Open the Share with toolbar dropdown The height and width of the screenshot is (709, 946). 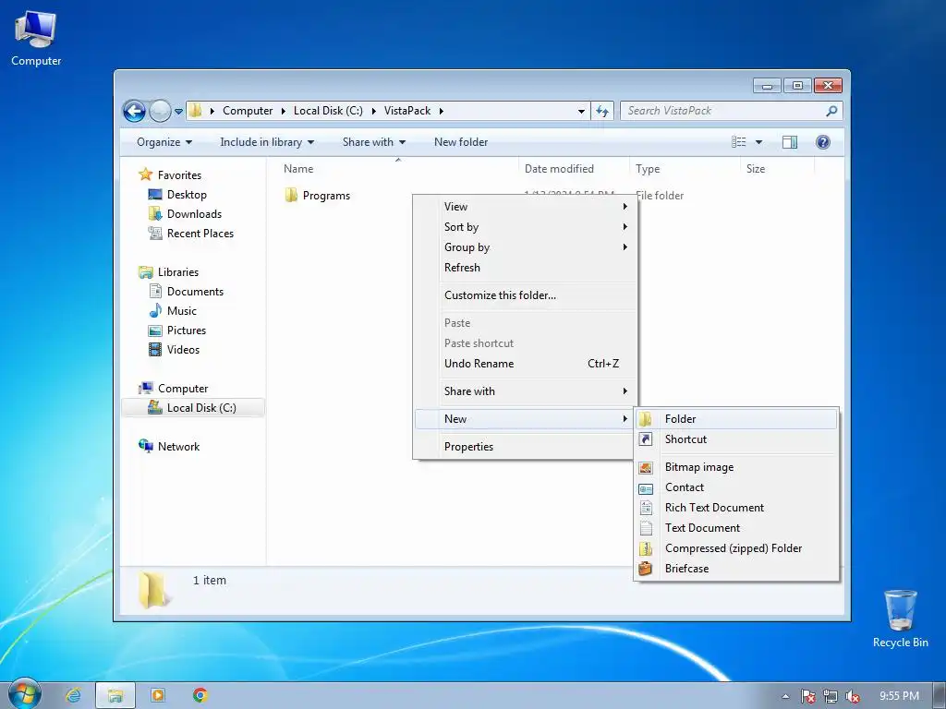(374, 142)
